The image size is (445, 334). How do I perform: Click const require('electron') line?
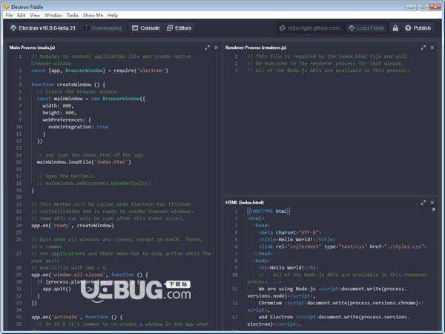[x=99, y=71]
